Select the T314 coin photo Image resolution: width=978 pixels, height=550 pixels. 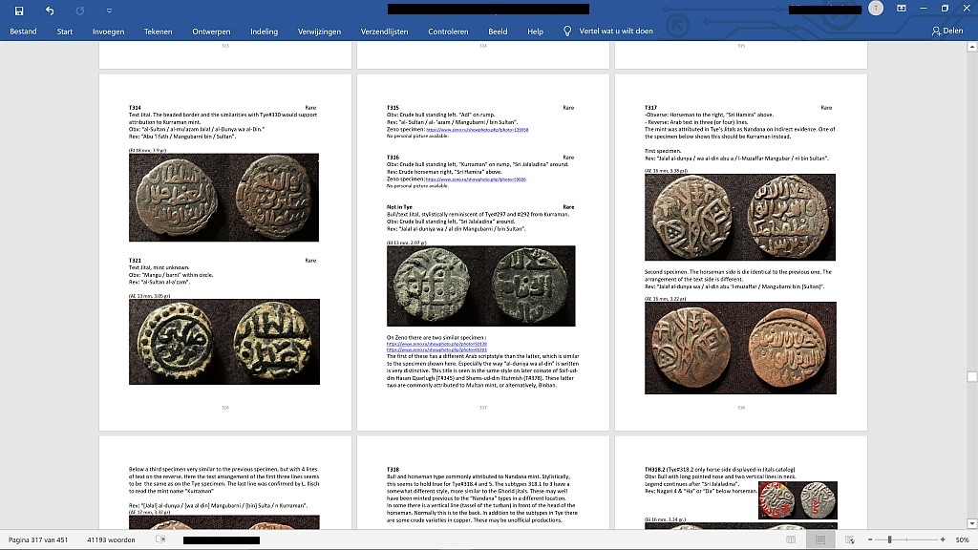pos(223,198)
